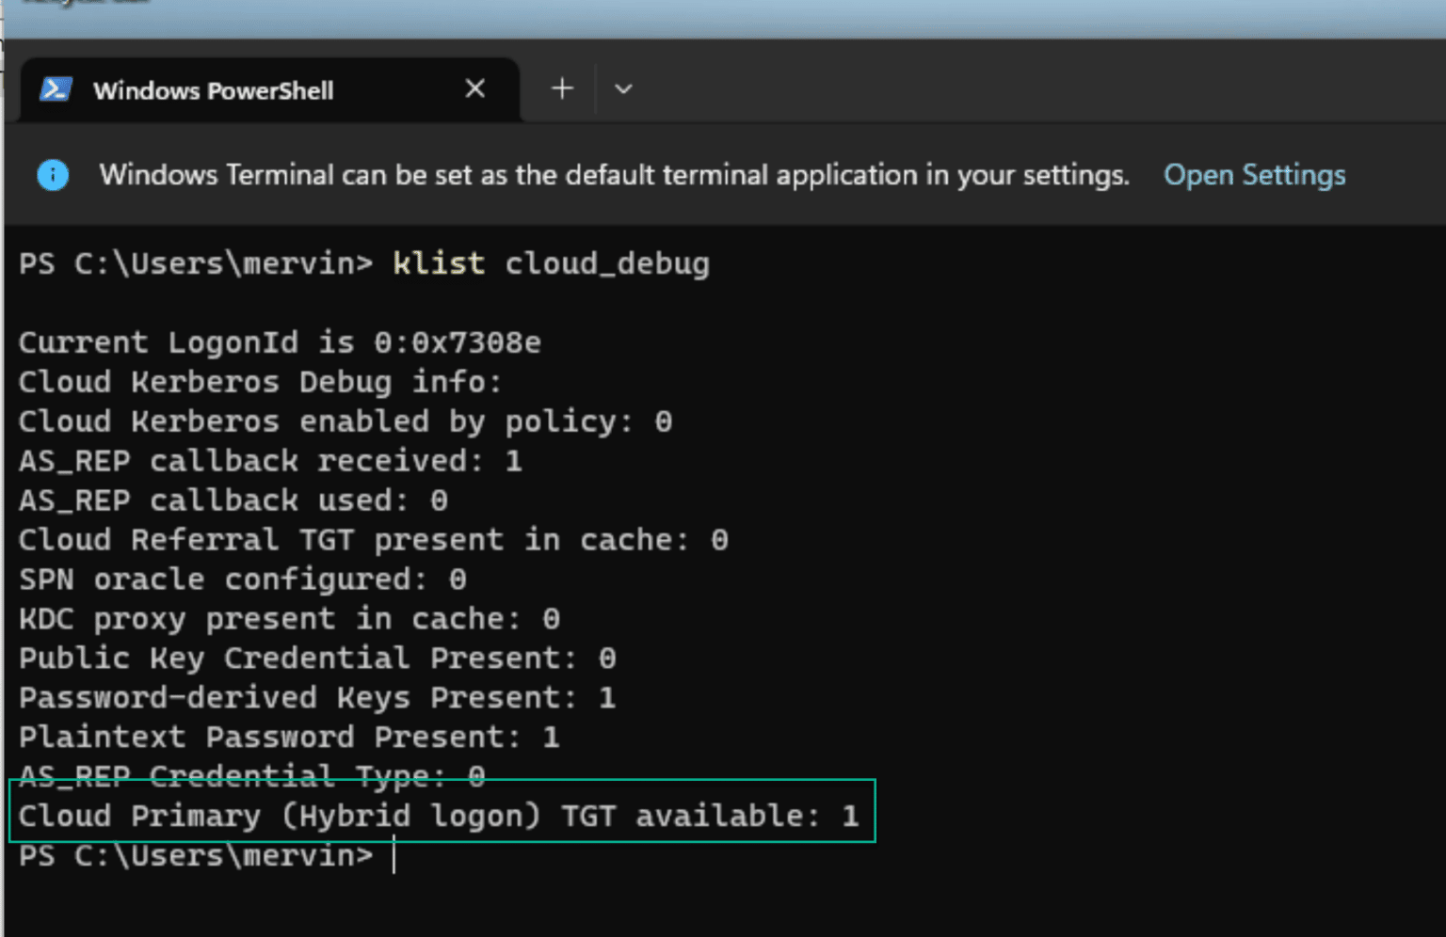Select the Windows PowerShell tab title text
The image size is (1446, 937).
point(213,89)
